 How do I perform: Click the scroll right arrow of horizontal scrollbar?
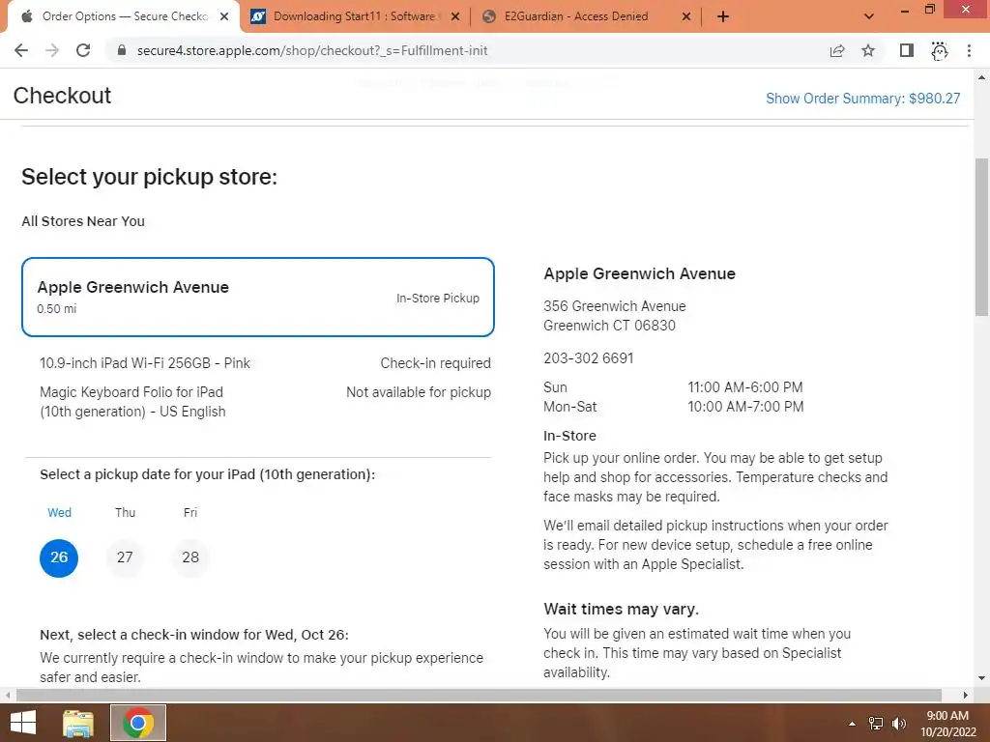point(965,695)
